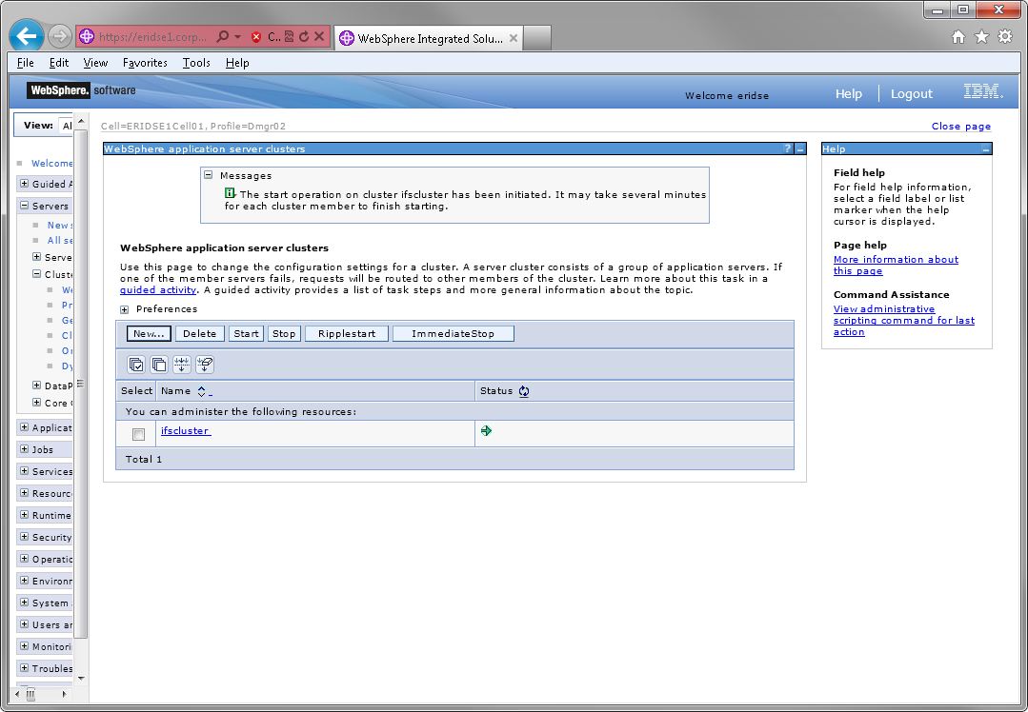Show the table filter view icon
Viewport: 1028px width, 712px height.
tap(182, 365)
